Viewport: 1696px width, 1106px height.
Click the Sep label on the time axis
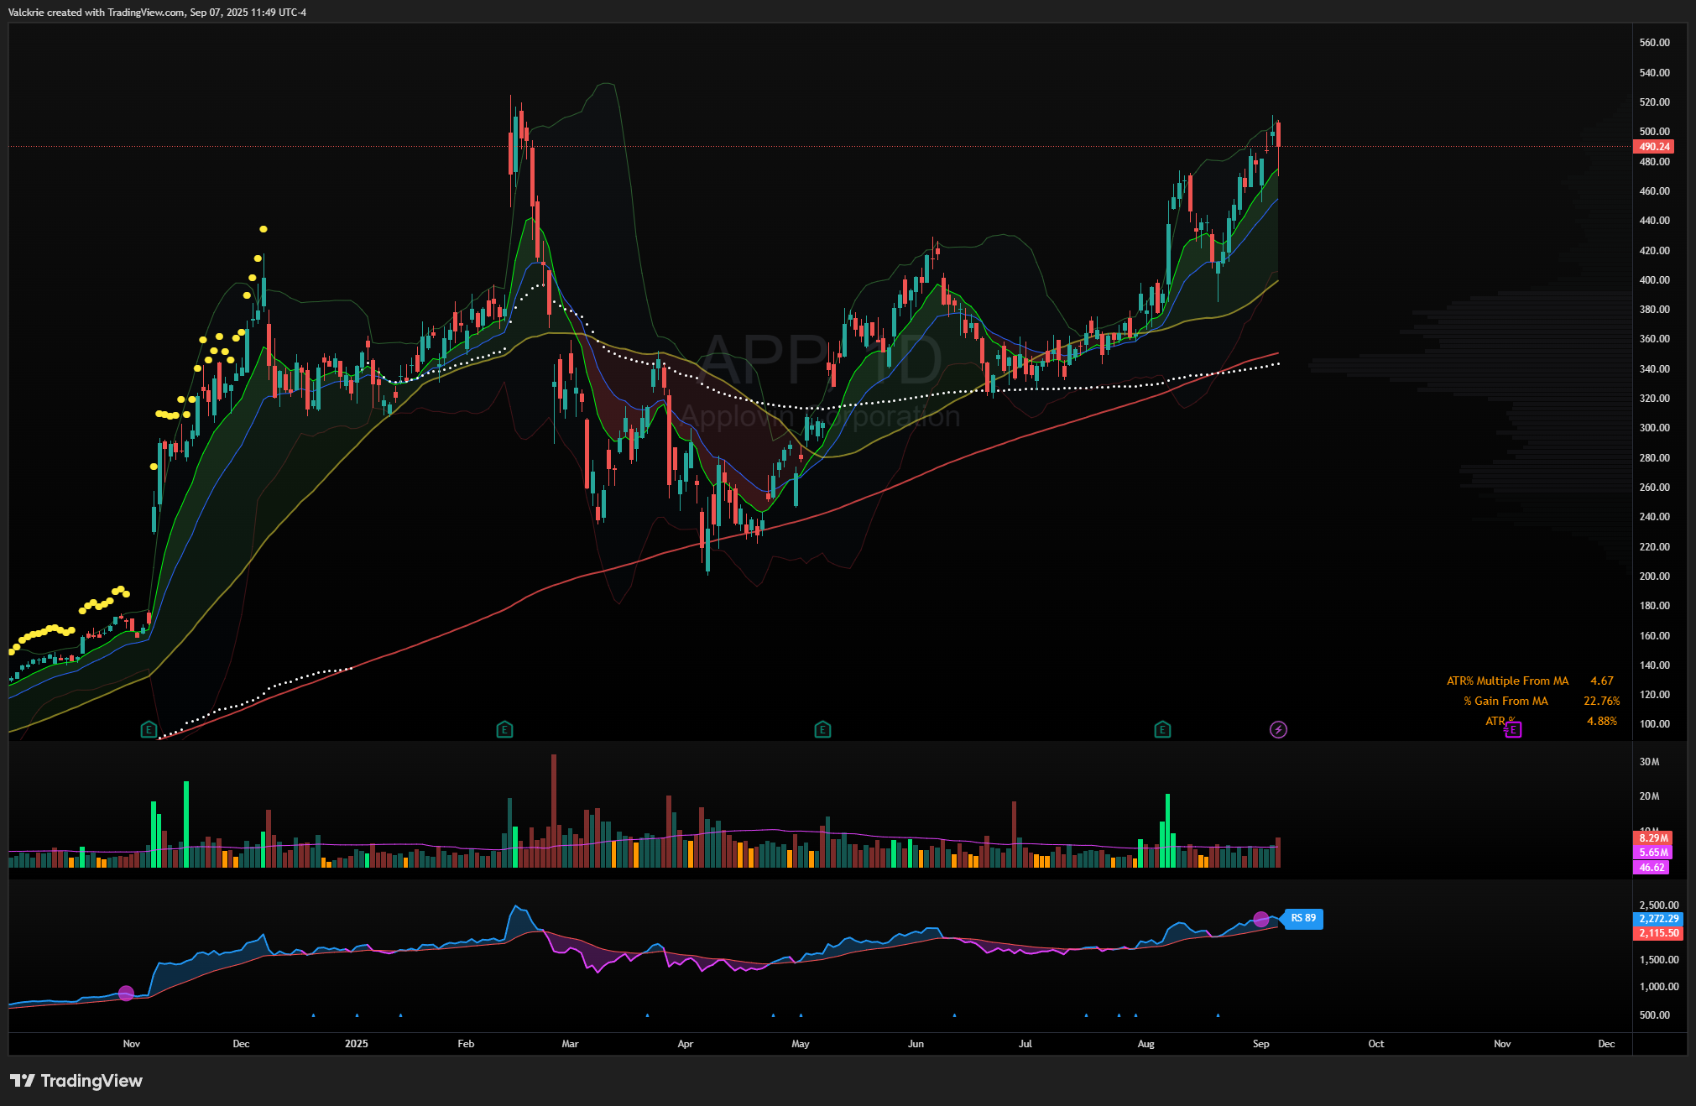1260,1043
